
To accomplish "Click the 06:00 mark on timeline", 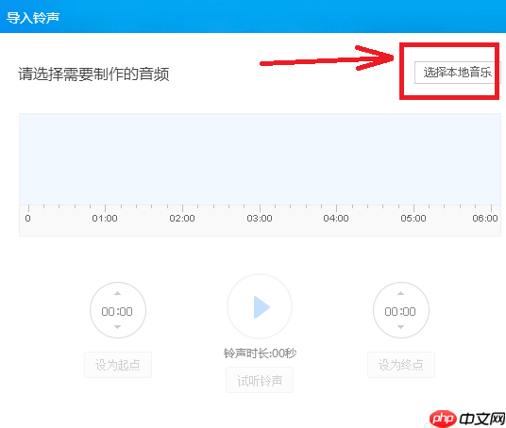I will coord(485,218).
